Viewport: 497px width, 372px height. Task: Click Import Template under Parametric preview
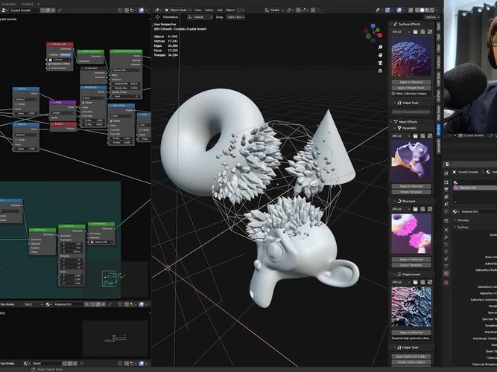(411, 192)
